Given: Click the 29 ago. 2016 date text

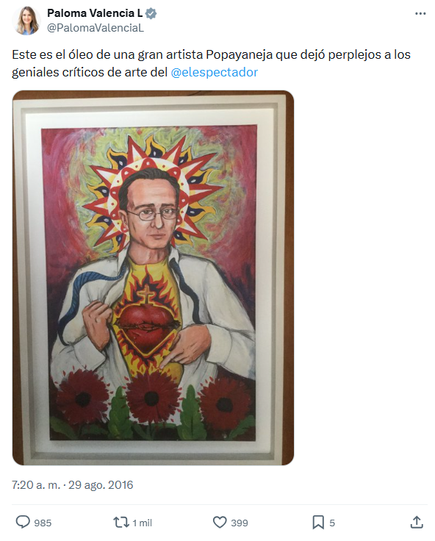Looking at the screenshot, I should 101,485.
